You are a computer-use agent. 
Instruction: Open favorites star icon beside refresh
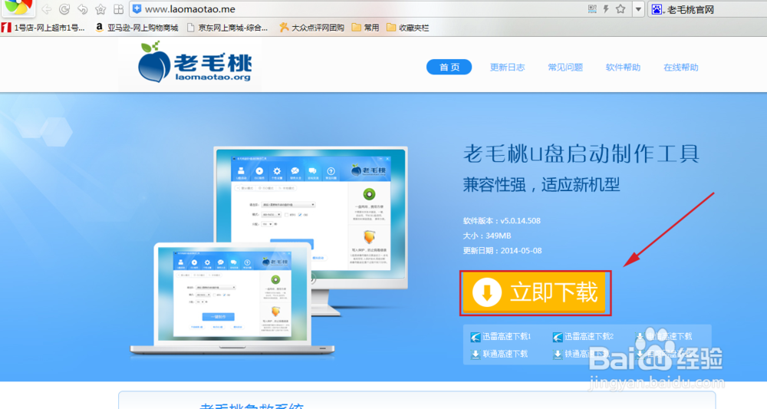point(100,9)
